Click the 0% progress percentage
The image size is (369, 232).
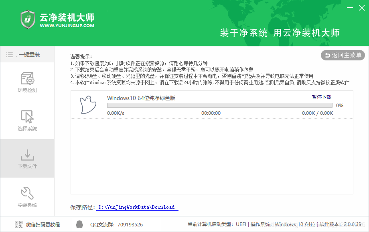point(340,106)
